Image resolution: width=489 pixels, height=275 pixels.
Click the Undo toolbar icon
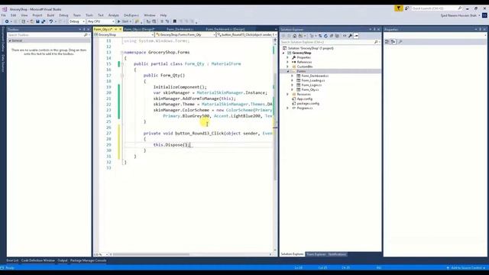click(51, 21)
